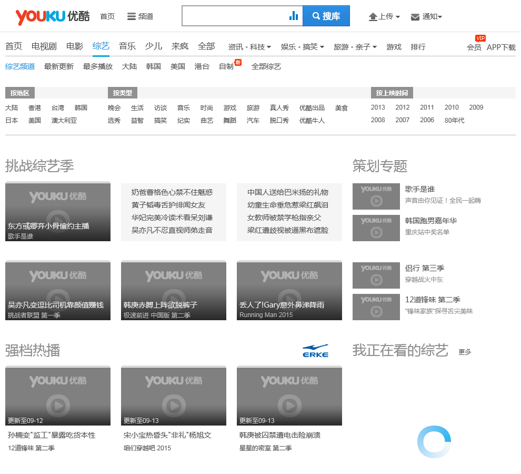Click headline 奶爸曹格色心禁不住魅惑

click(x=172, y=192)
